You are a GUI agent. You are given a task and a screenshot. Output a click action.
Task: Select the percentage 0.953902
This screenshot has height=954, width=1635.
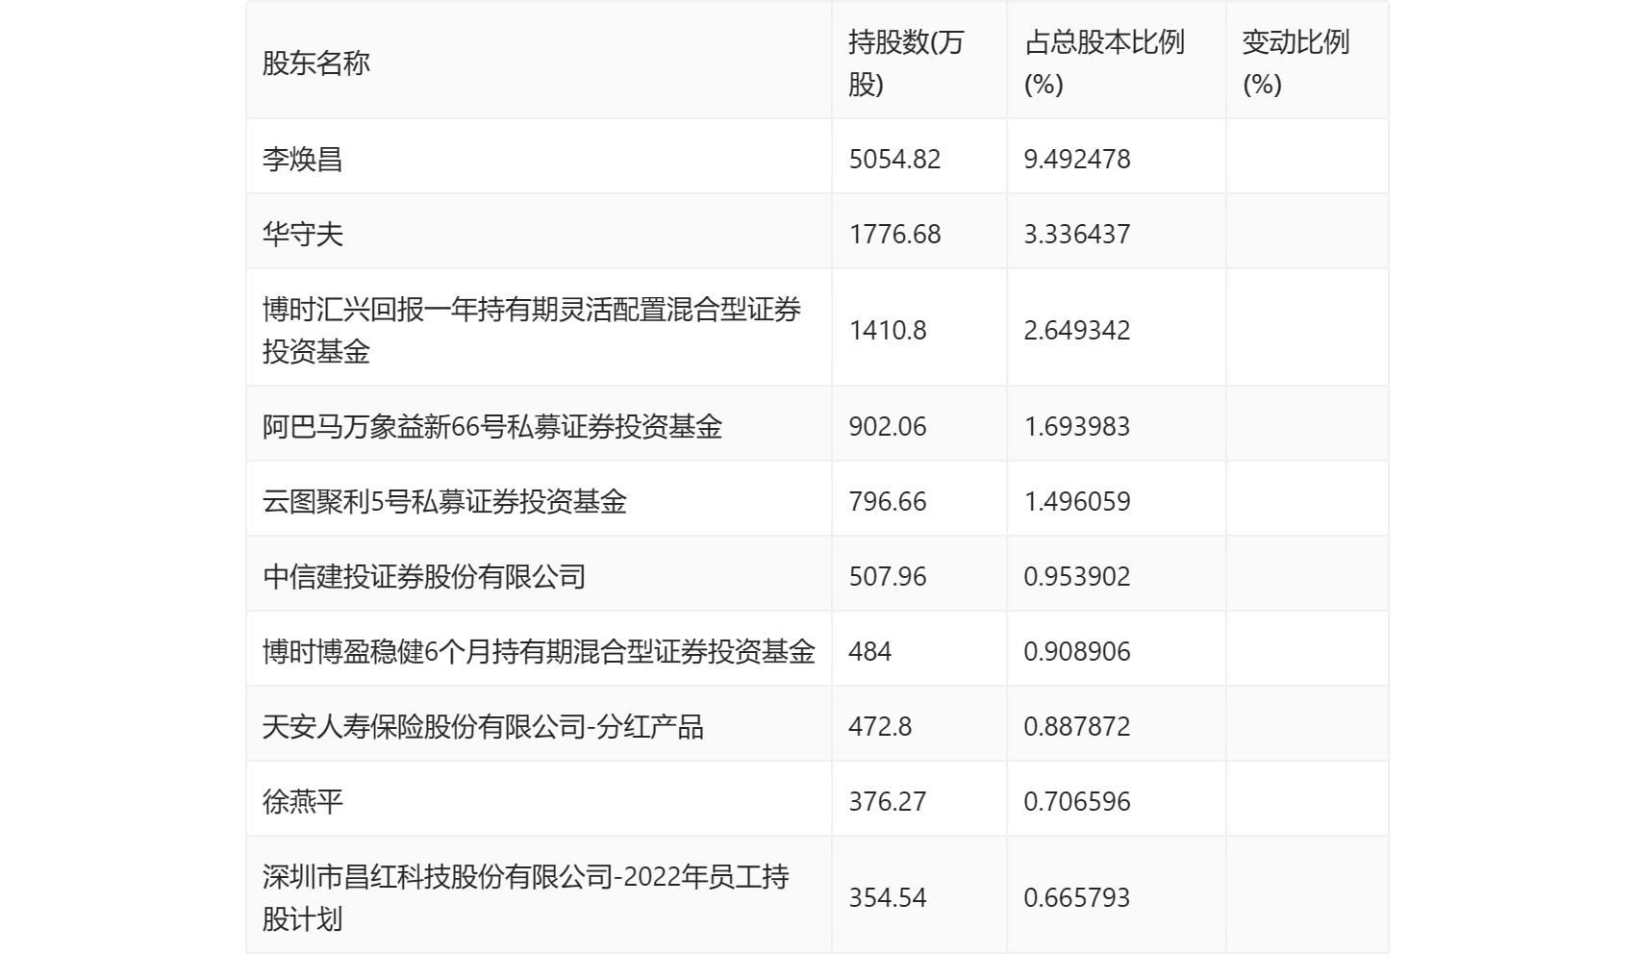point(1077,576)
